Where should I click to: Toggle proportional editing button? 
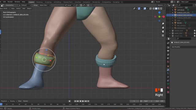click(88, 5)
